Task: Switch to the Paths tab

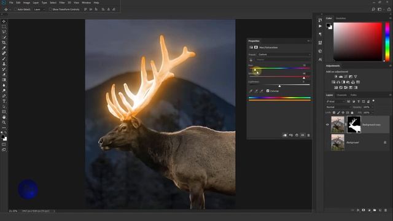Action: point(354,95)
